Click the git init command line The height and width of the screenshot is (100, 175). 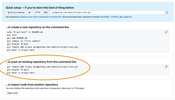pos(12,35)
